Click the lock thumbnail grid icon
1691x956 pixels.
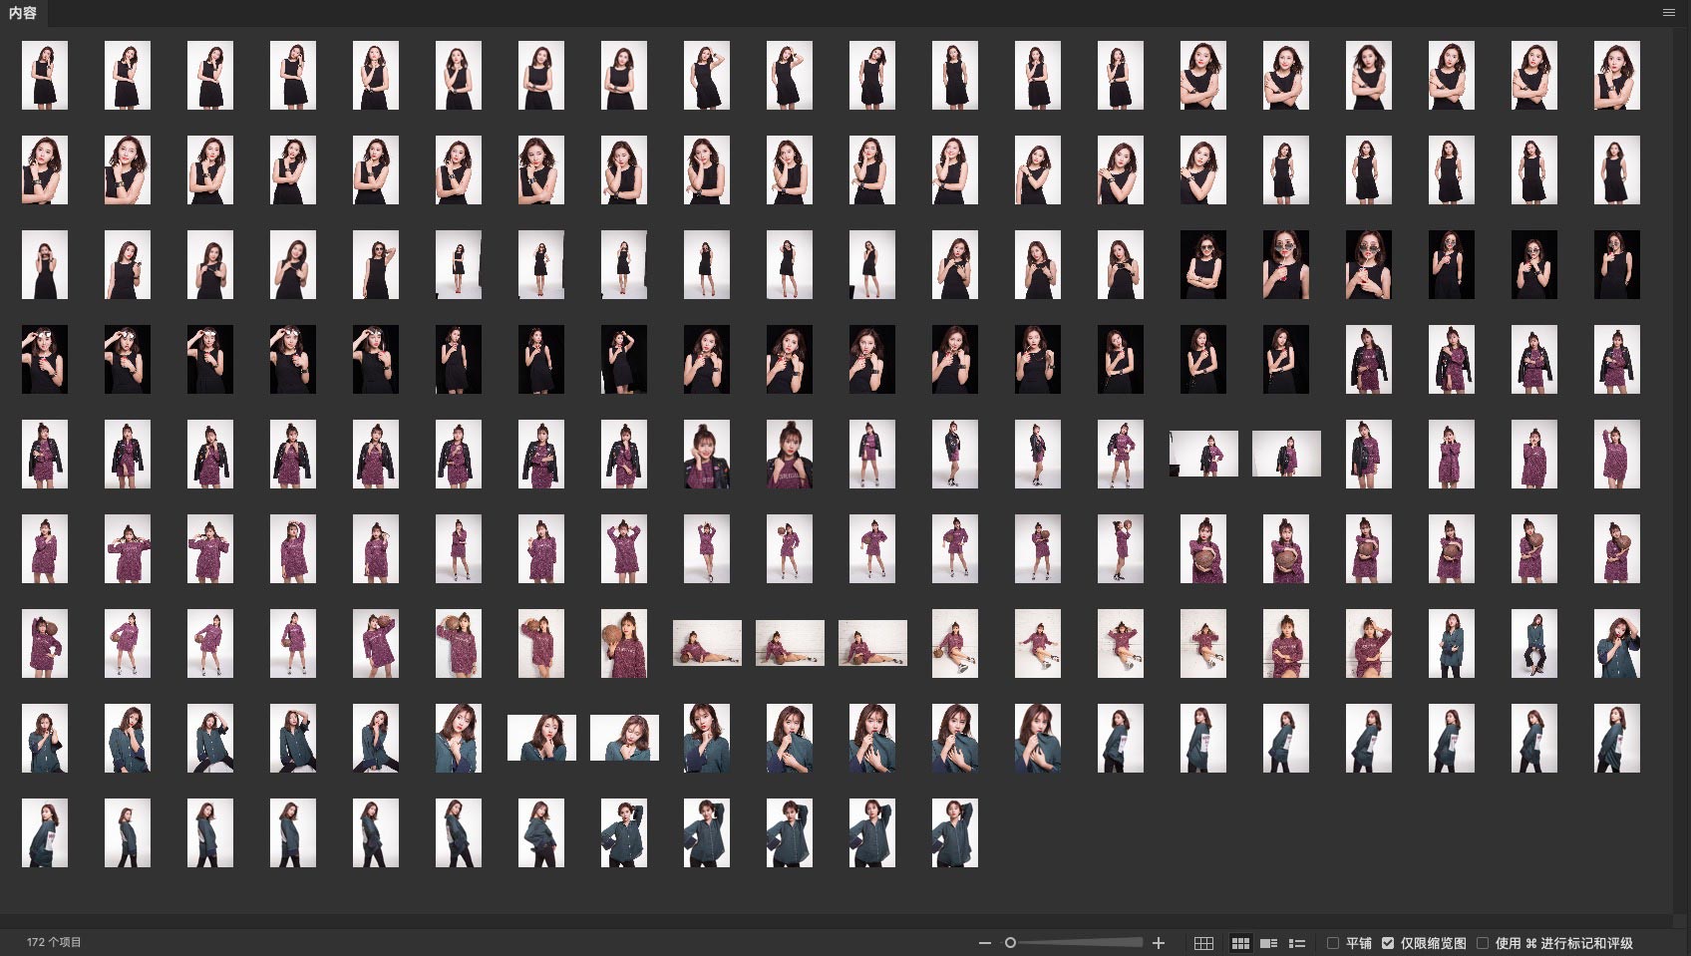[x=1203, y=943]
